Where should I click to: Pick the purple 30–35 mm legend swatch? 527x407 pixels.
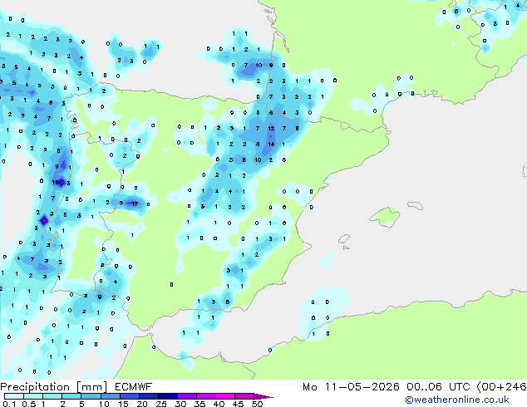pos(187,396)
